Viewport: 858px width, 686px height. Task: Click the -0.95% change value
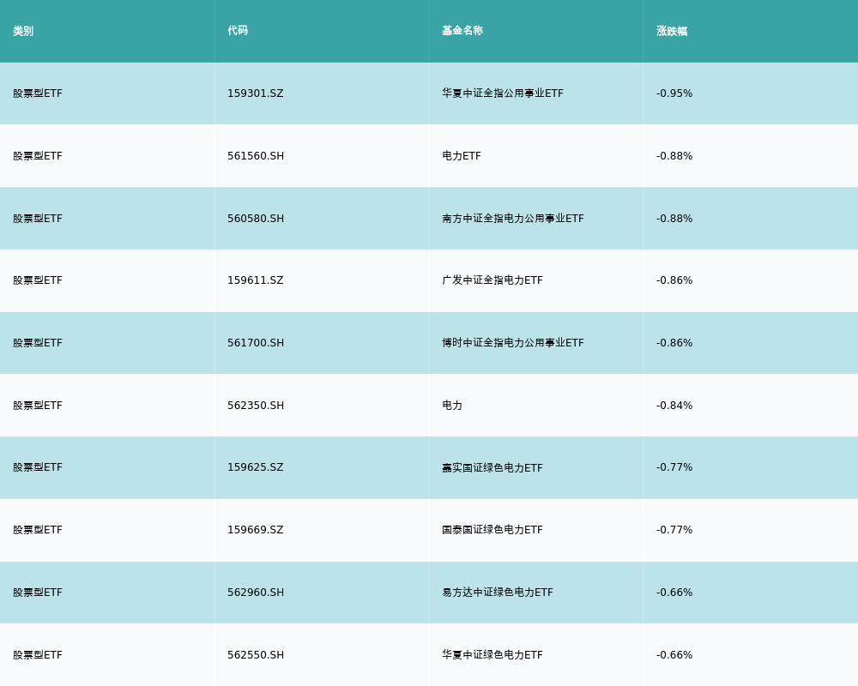674,93
